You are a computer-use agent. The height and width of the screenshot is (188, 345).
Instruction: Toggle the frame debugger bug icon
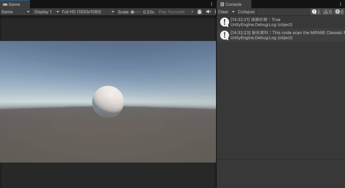coord(200,12)
